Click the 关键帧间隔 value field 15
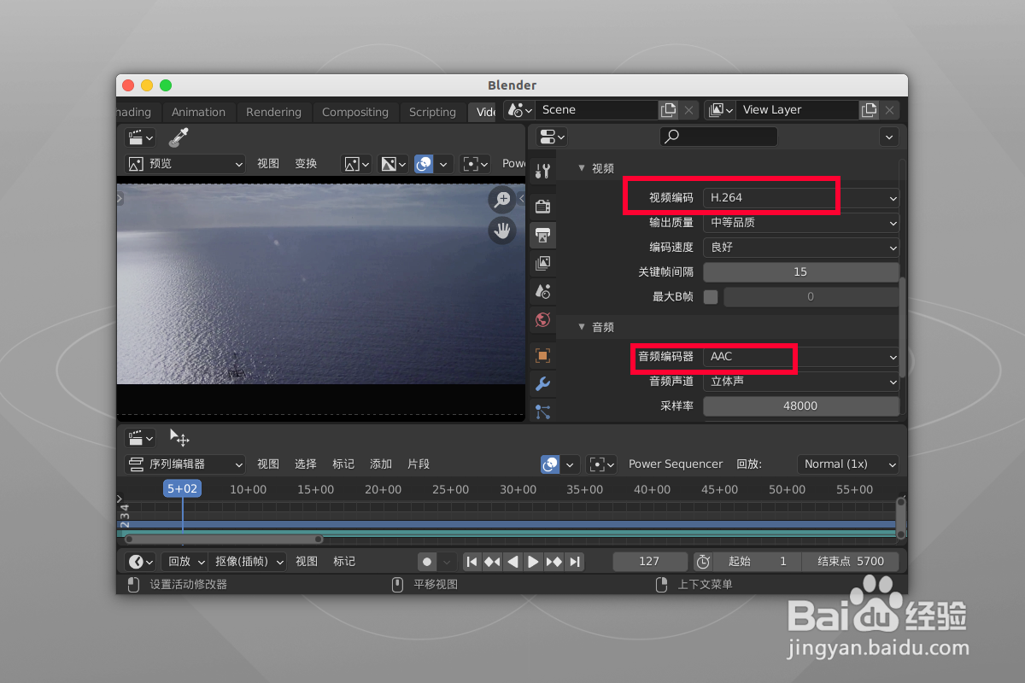 click(x=801, y=271)
